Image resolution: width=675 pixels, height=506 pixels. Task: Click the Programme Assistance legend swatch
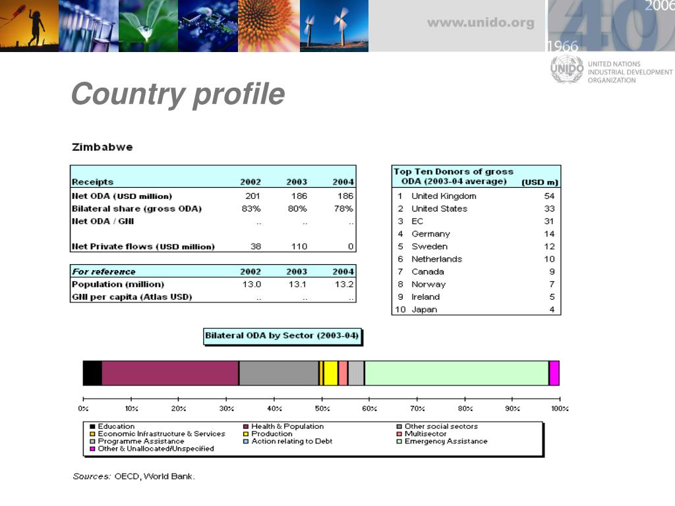92,441
